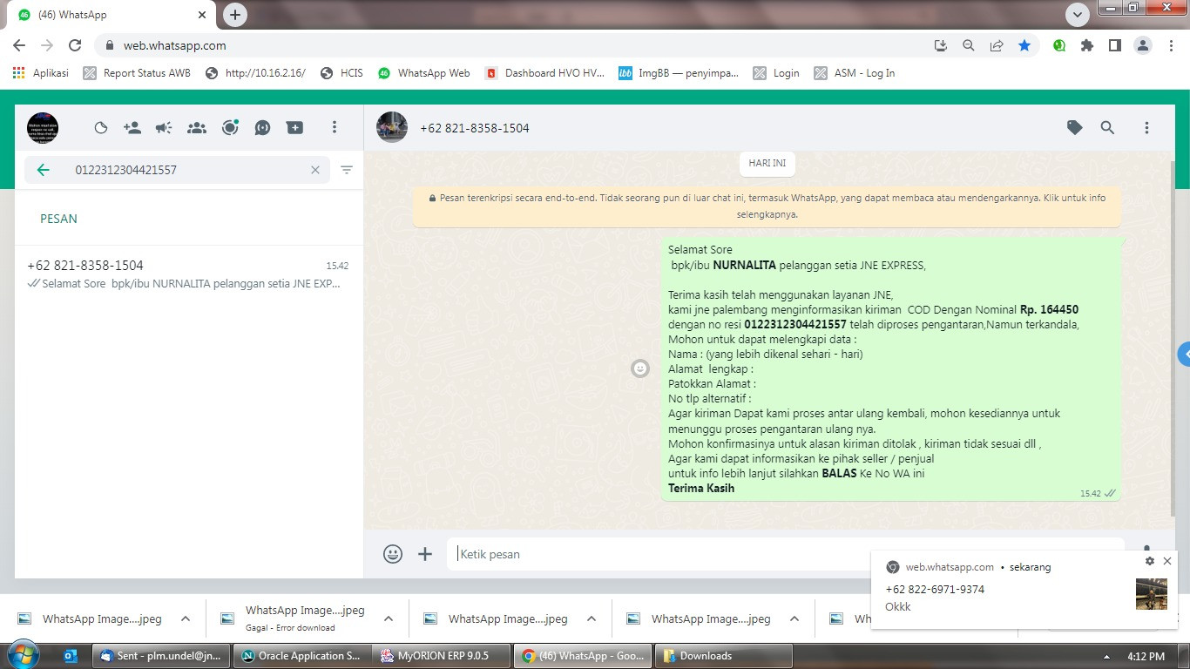Click the blue bookmark star
Viewport: 1190px width, 669px height.
pyautogui.click(x=1024, y=45)
